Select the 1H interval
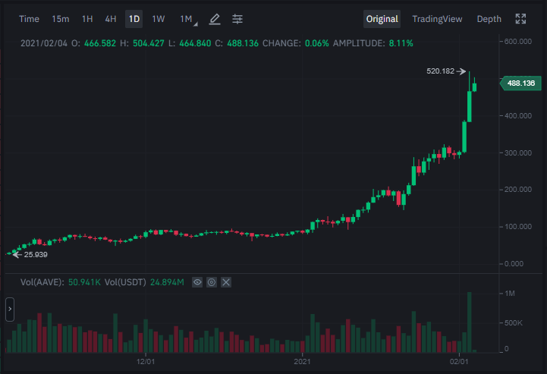This screenshot has width=547, height=374. (x=87, y=19)
